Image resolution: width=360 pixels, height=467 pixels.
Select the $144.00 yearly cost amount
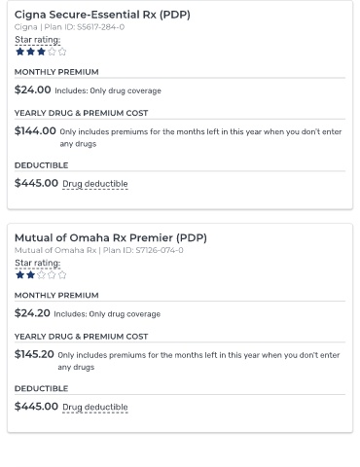[x=35, y=131]
